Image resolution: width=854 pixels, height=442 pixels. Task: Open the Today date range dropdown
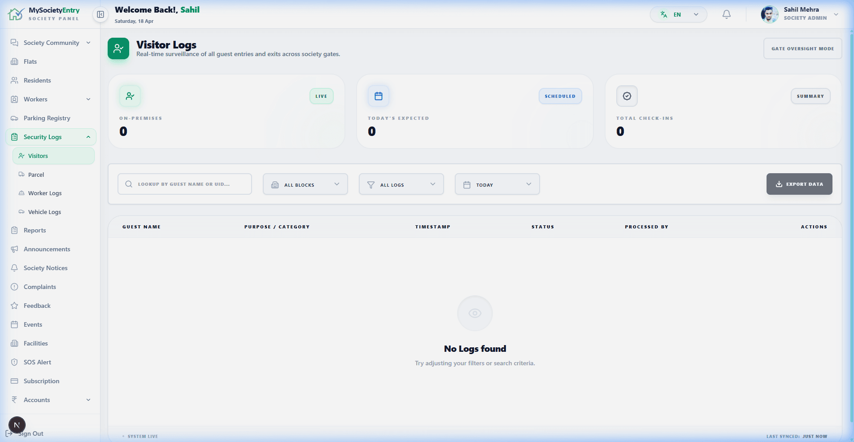point(497,184)
